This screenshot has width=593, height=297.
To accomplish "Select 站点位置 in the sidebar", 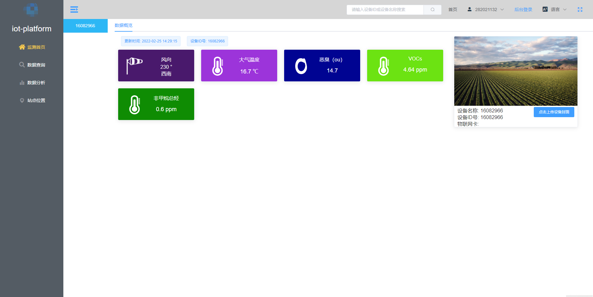I will tap(32, 100).
